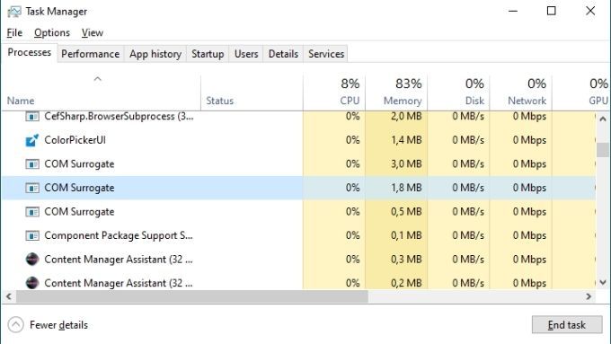611x344 pixels.
Task: Sort processes by CPU column header
Action: coord(334,92)
